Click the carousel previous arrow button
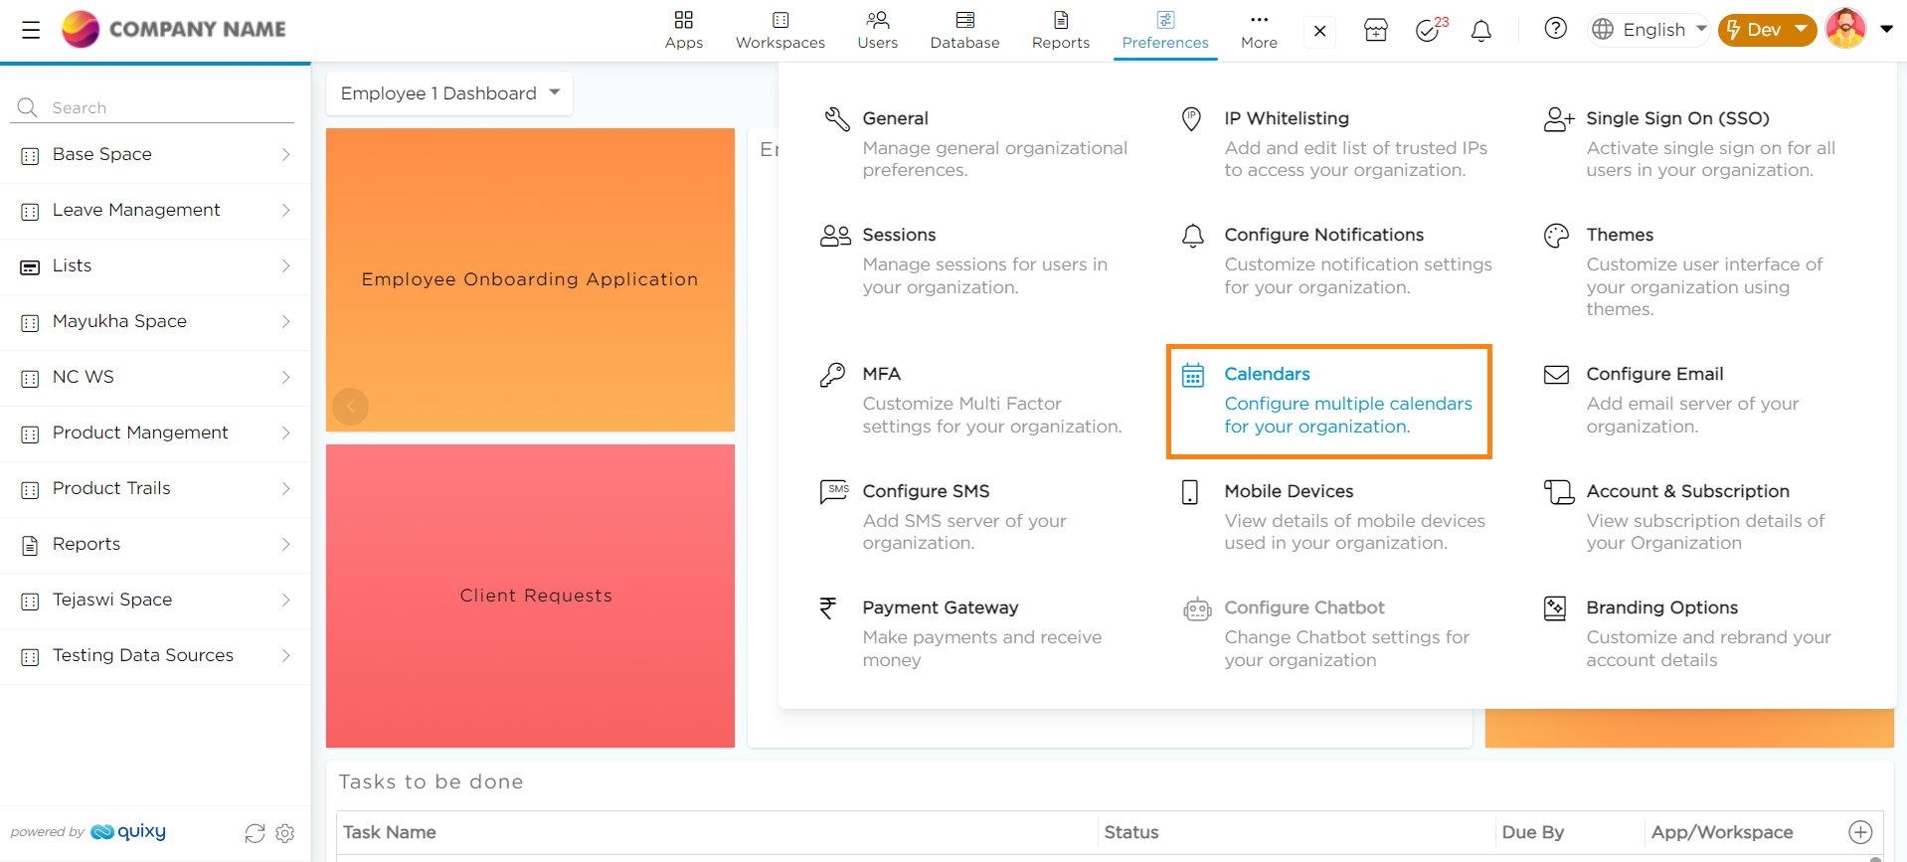Screen dimensions: 1907x862 click(350, 406)
